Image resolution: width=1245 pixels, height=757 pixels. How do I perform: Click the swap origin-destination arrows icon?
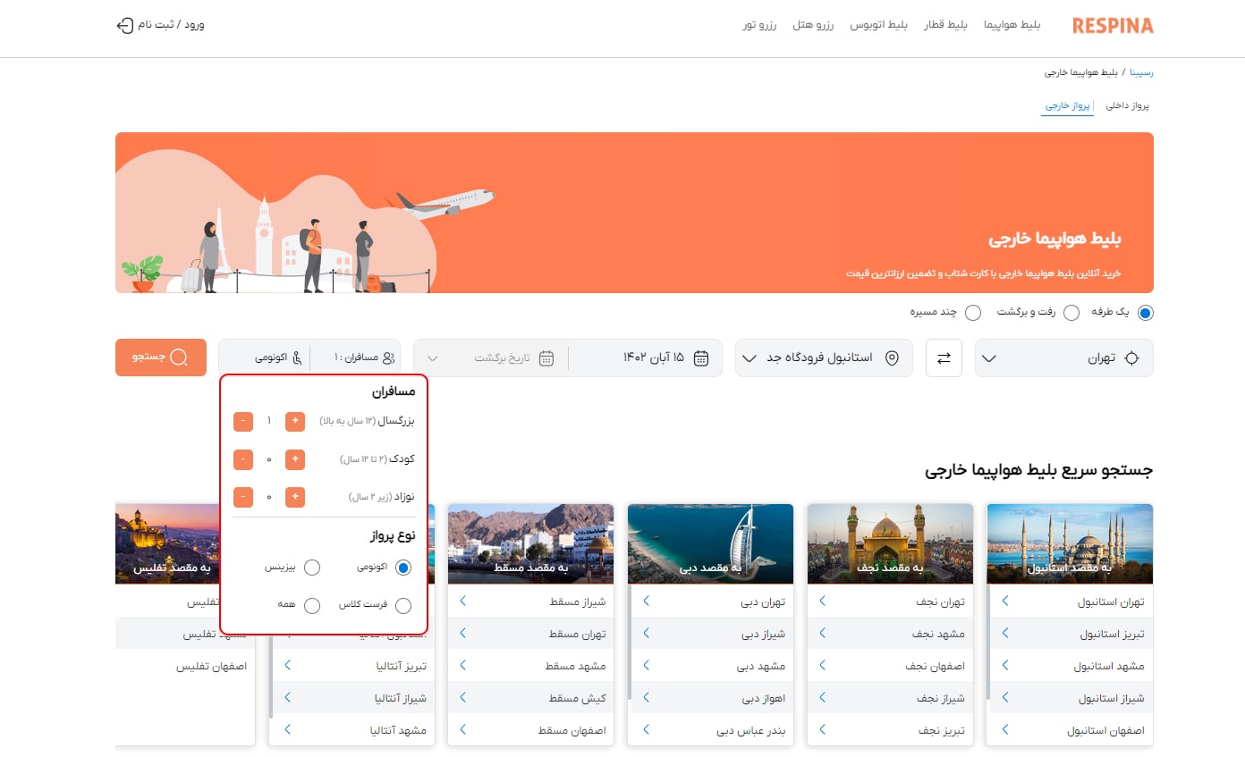click(944, 357)
